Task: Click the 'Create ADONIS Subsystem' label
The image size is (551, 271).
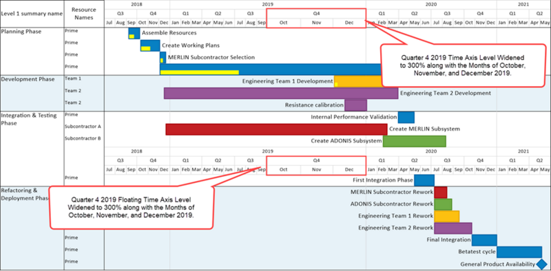Action: (346, 141)
